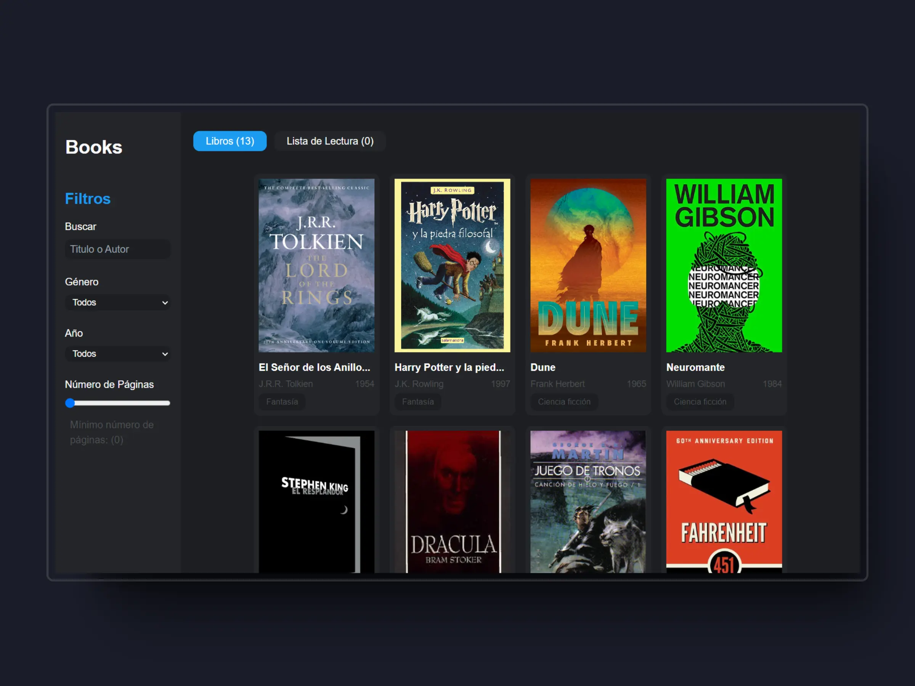Click the Neuromante title text

[695, 367]
